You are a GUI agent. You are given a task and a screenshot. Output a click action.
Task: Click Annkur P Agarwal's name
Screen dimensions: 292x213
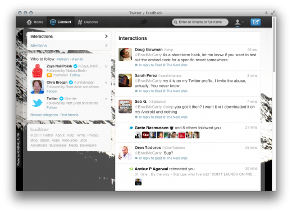click(x=151, y=169)
